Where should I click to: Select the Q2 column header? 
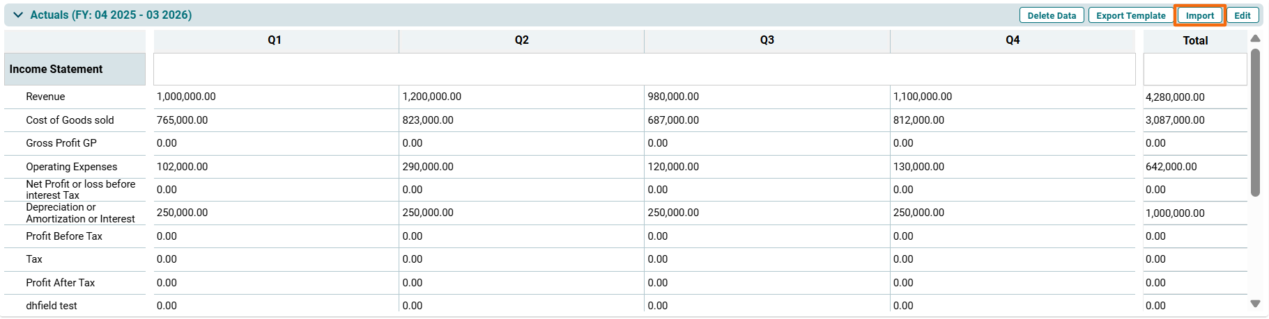[521, 40]
